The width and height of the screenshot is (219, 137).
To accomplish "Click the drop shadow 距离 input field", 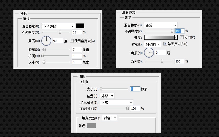I will pyautogui.click(x=77, y=50).
